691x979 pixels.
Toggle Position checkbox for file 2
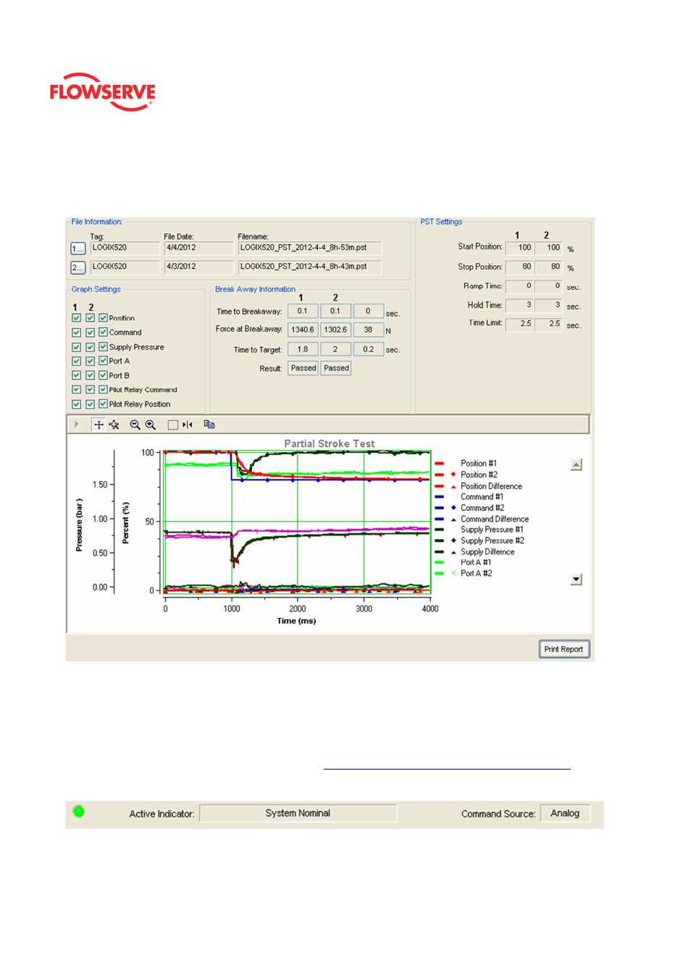pos(90,317)
